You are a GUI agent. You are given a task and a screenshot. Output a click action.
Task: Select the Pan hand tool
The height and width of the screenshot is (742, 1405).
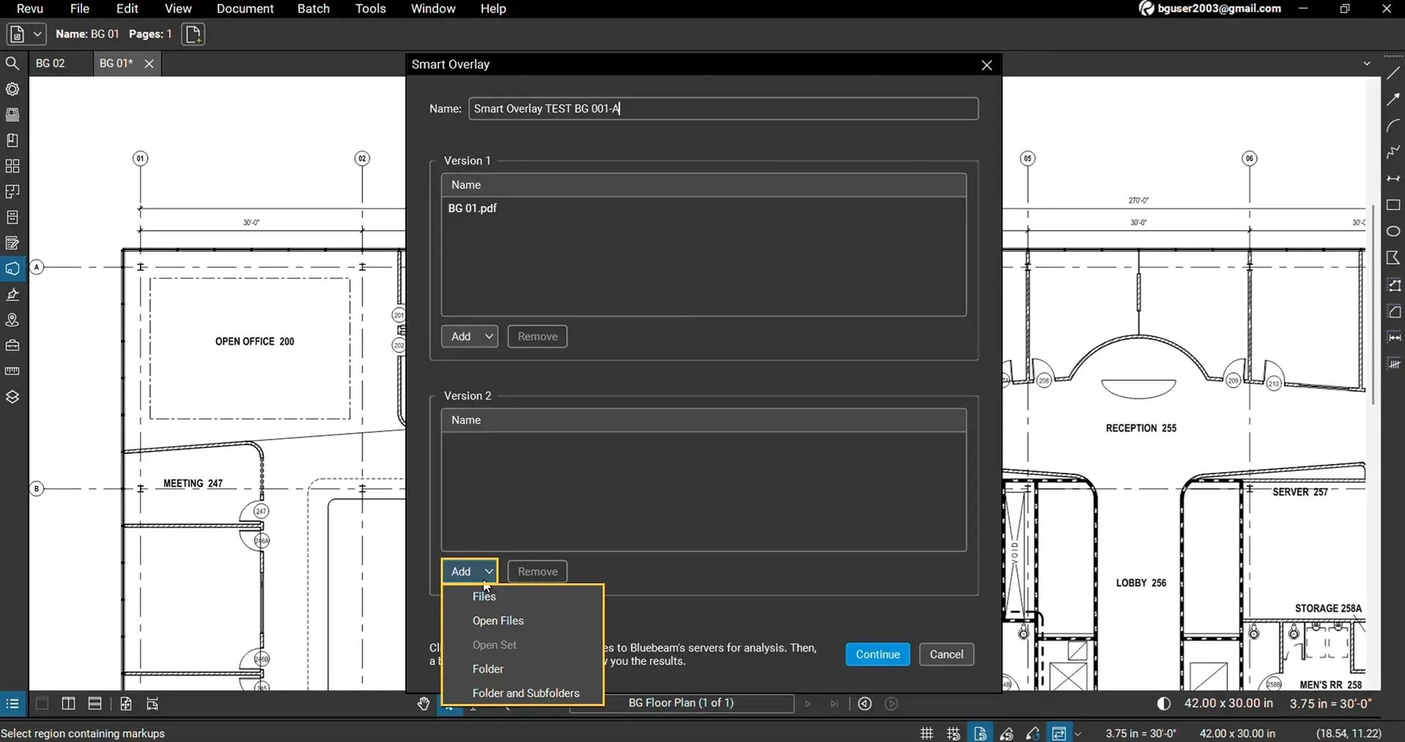pos(424,704)
